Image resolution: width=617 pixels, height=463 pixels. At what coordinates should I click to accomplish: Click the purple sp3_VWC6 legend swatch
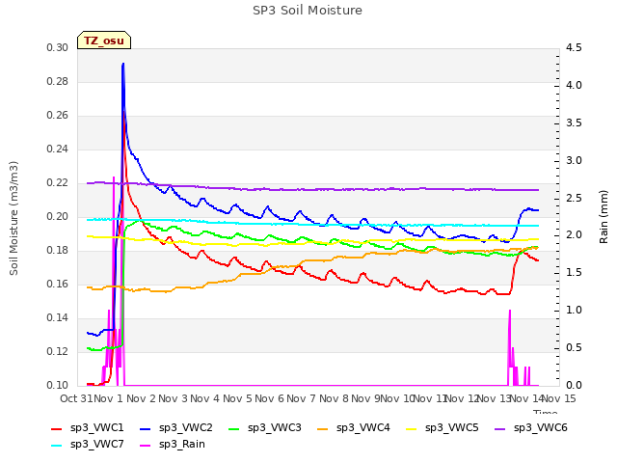499,428
